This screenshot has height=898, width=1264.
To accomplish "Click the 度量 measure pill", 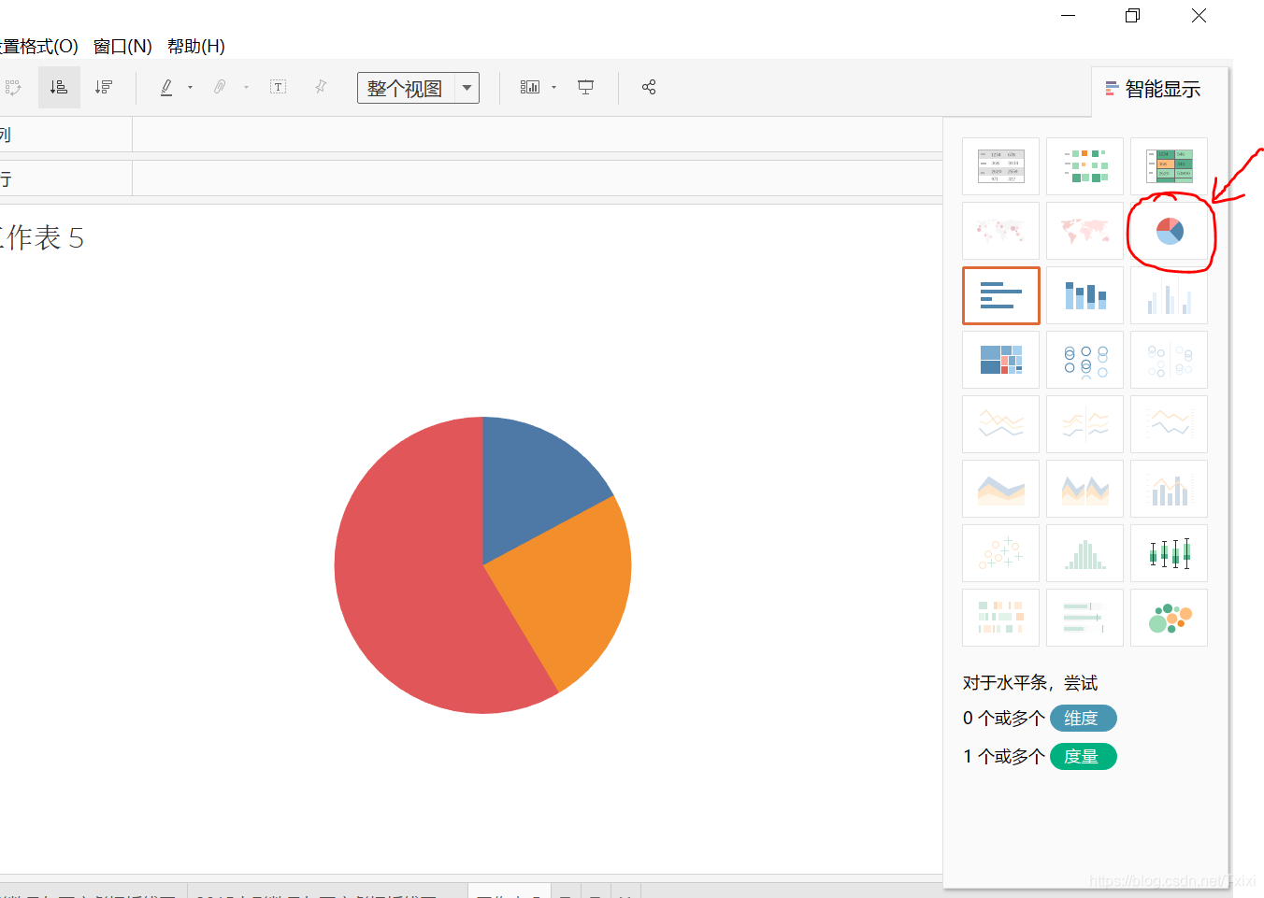I will tap(1084, 757).
